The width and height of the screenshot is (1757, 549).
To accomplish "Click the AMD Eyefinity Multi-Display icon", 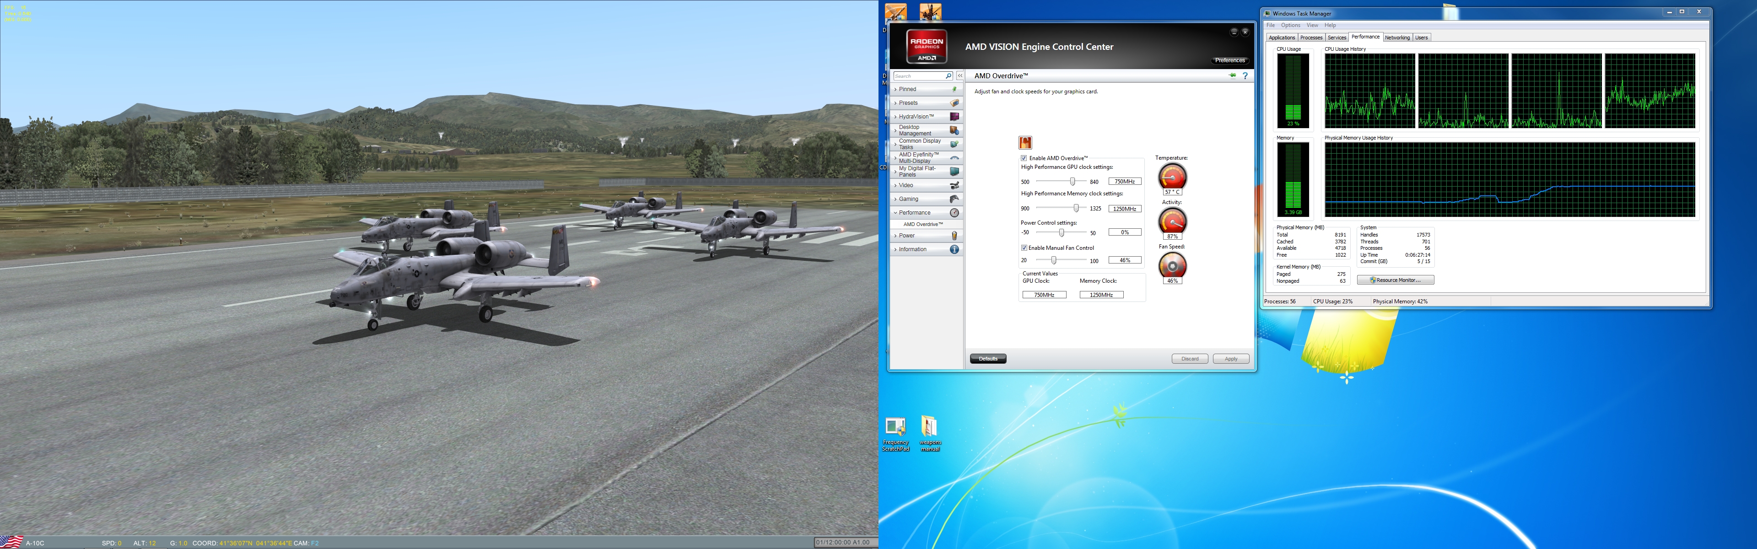I will [954, 157].
